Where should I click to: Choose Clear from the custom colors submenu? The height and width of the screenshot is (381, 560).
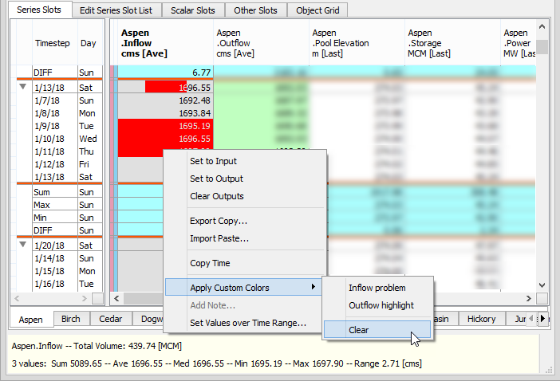359,329
